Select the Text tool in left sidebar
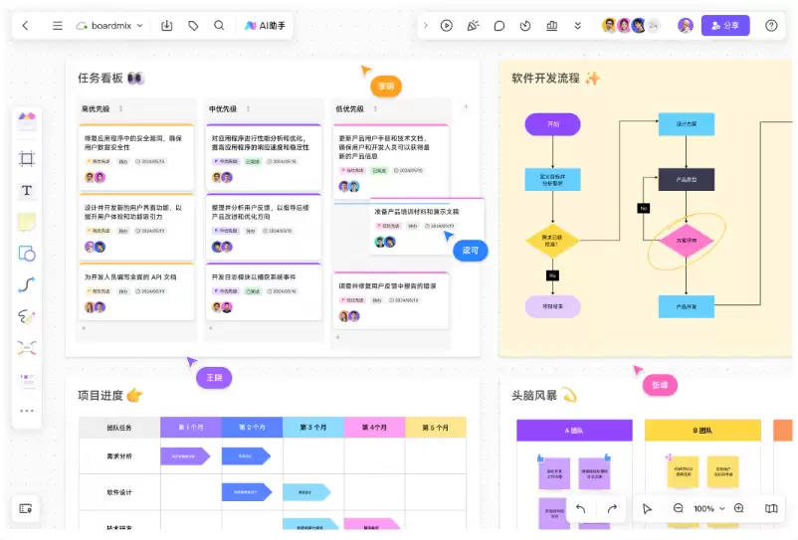The width and height of the screenshot is (798, 540). [x=27, y=191]
